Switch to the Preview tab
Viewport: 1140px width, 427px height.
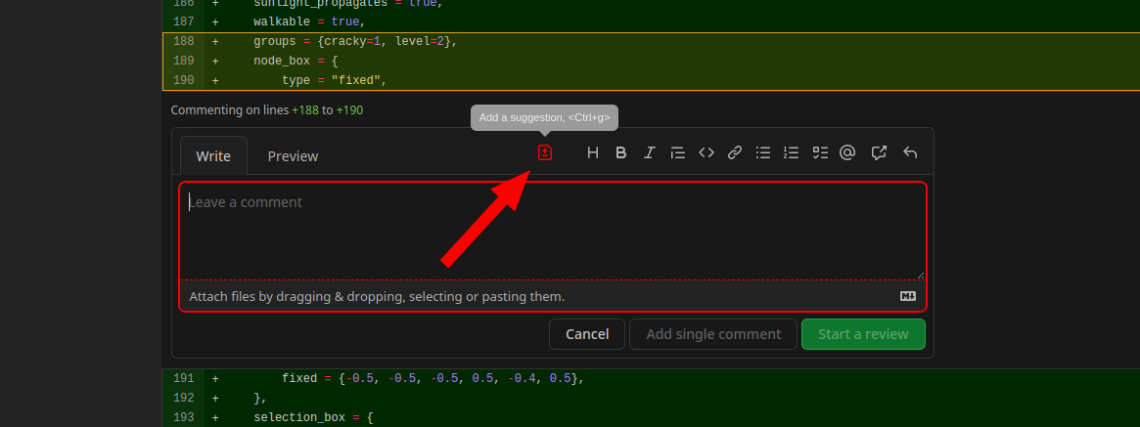coord(293,156)
